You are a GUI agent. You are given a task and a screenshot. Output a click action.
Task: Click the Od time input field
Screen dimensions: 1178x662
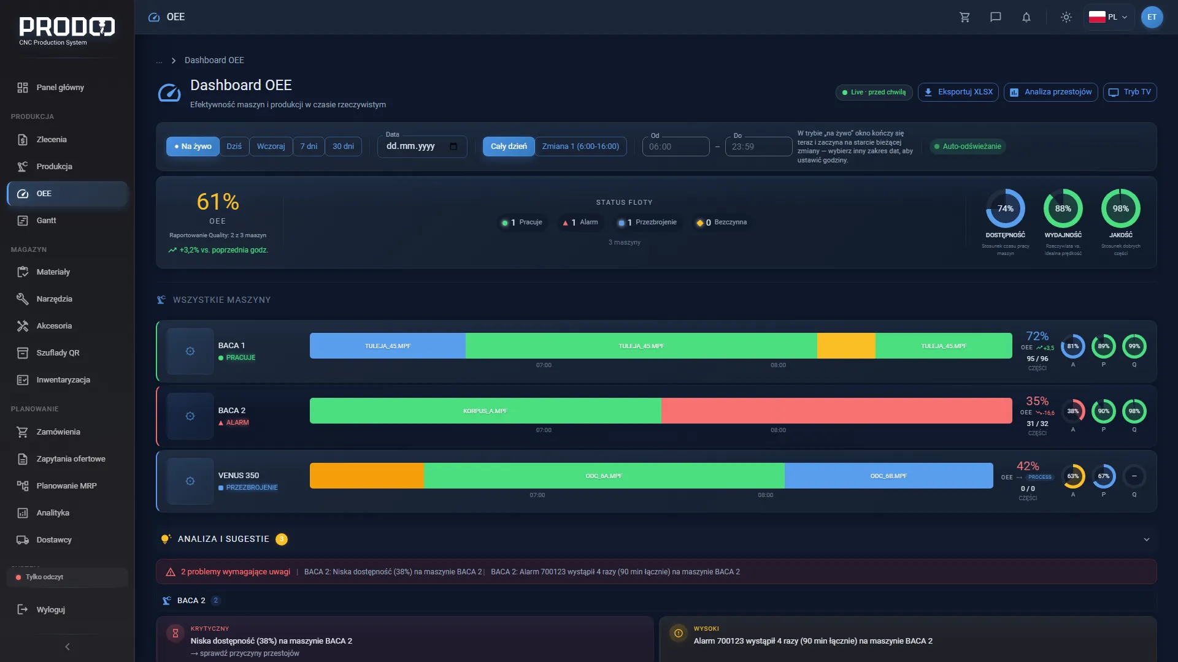[676, 146]
